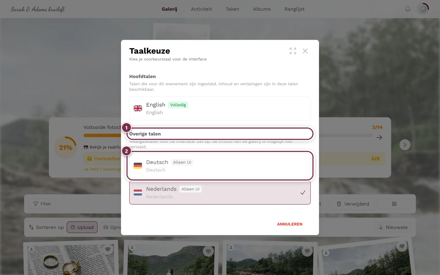Click the arrow next to 3/14
Image resolution: width=440 pixels, height=275 pixels.
379,137
